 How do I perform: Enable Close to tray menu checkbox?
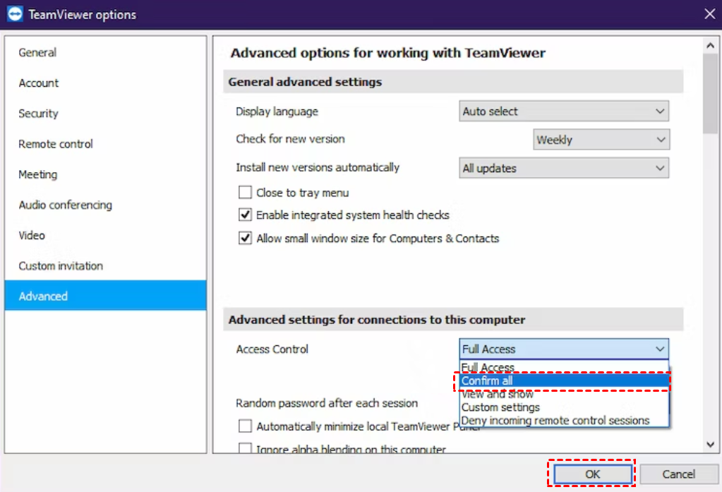point(245,192)
